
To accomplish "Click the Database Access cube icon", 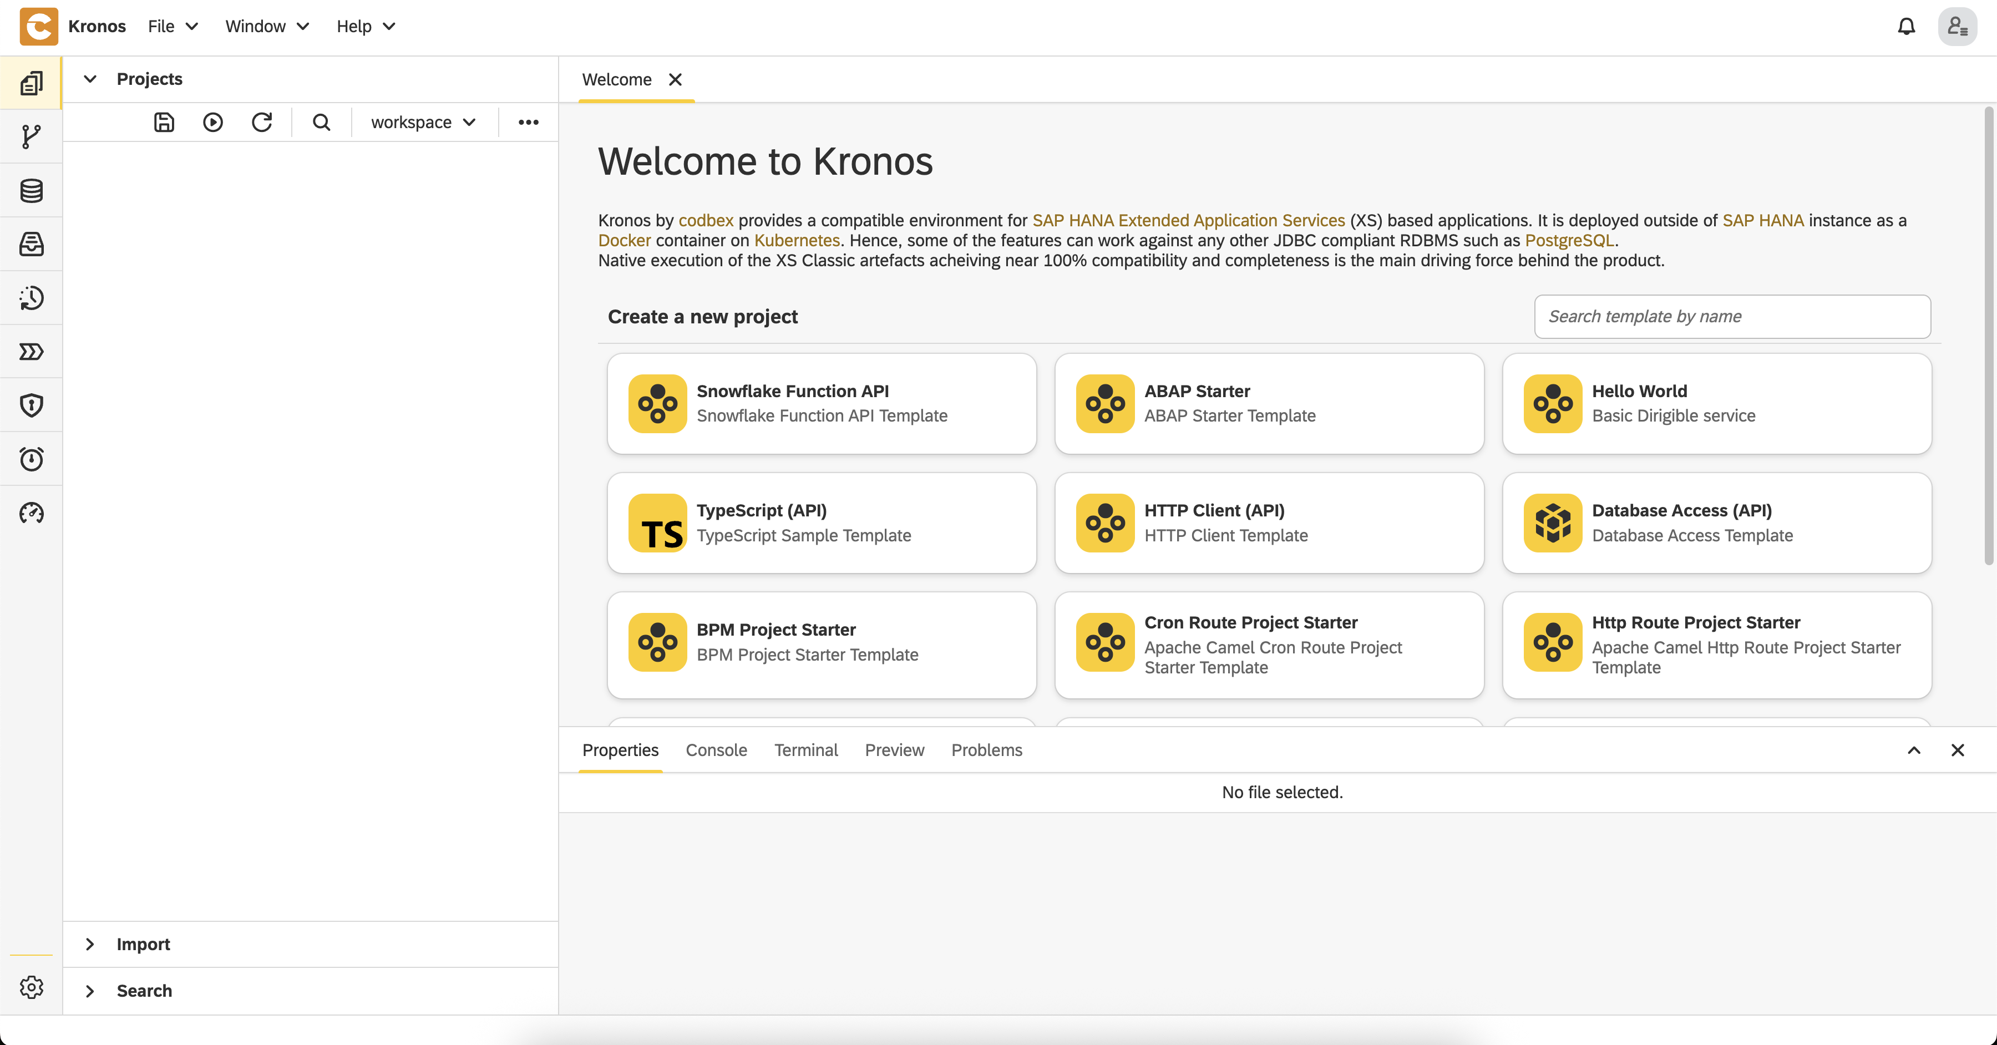I will coord(1552,522).
